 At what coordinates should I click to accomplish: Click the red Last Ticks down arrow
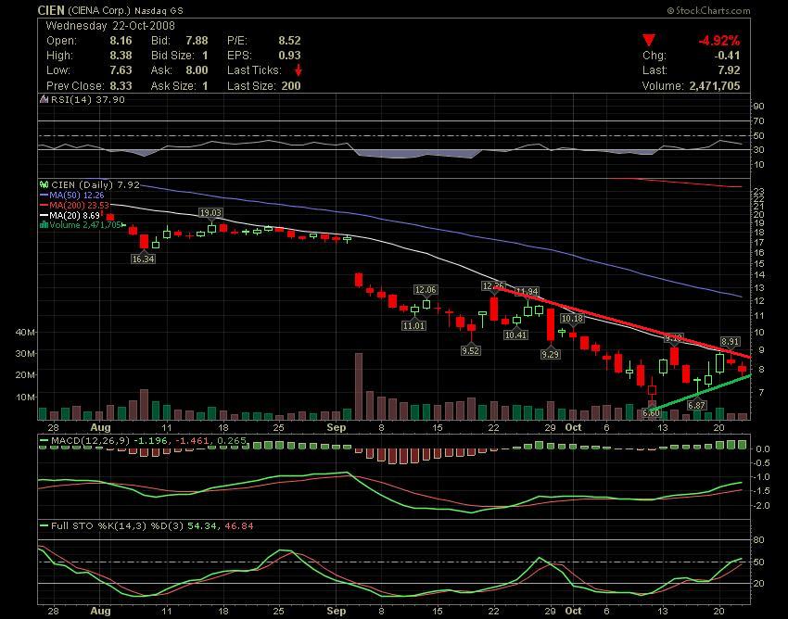pos(298,69)
